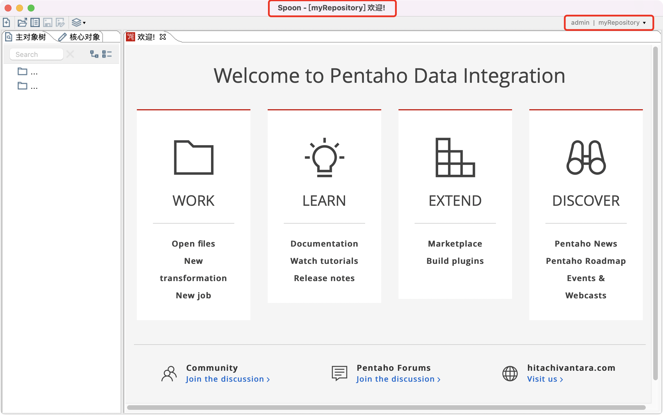Click the EXTEND blocks icon
This screenshot has height=415, width=663.
tap(455, 157)
